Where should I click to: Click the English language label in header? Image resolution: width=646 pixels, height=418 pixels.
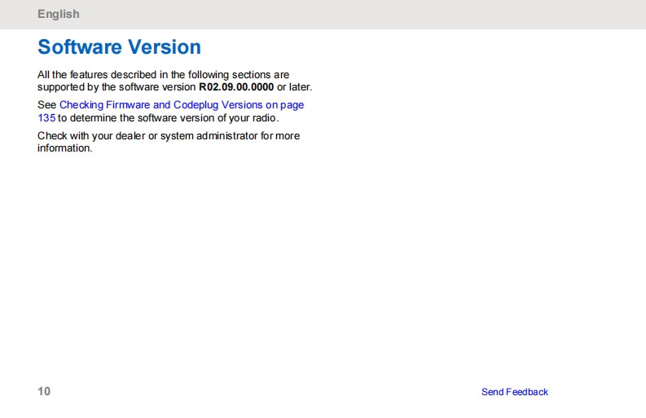click(x=59, y=14)
